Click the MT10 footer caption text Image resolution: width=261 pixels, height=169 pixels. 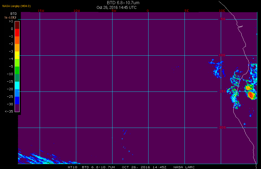tap(73, 167)
